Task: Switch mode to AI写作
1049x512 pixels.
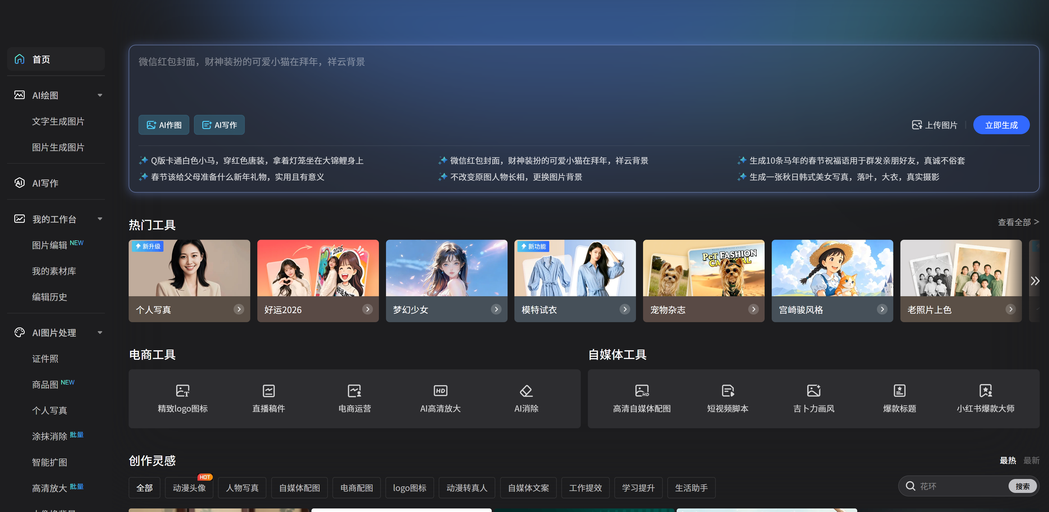Action: [219, 125]
